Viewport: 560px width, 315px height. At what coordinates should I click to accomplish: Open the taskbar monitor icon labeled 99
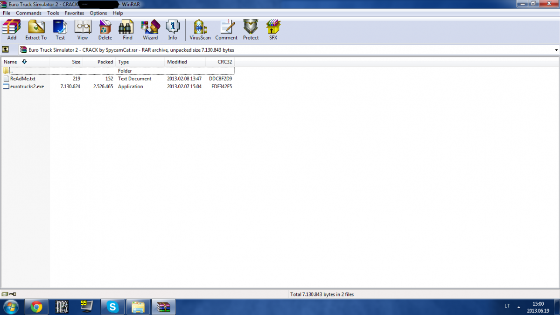coord(87,307)
